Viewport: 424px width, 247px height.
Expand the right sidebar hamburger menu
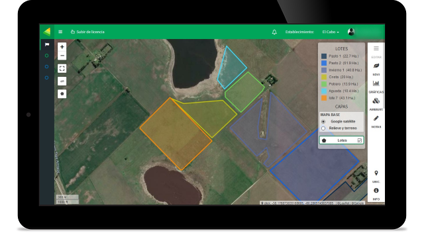(376, 48)
